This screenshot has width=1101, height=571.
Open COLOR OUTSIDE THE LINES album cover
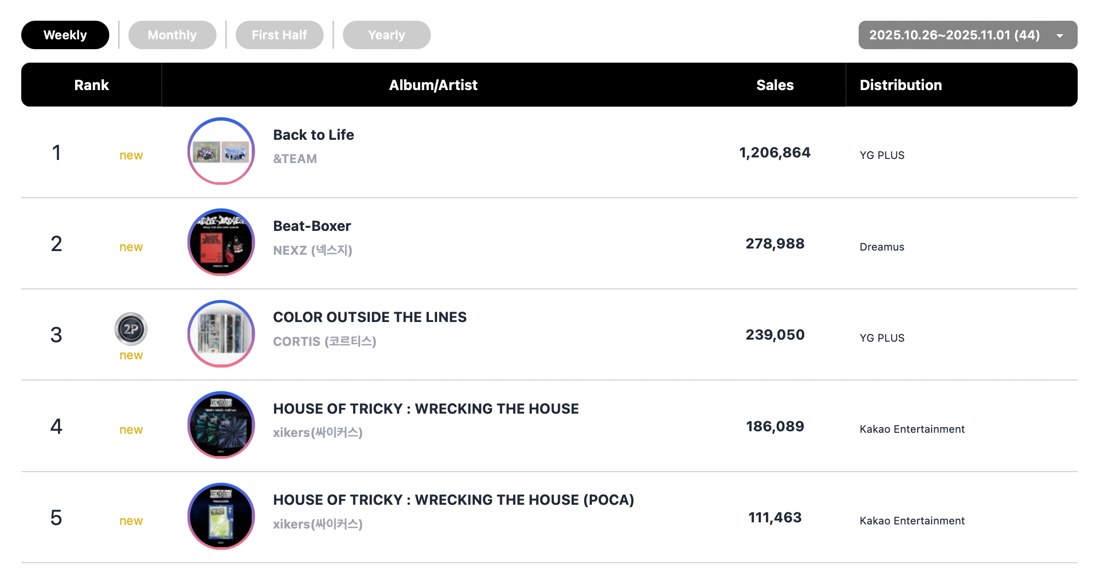[x=221, y=334]
